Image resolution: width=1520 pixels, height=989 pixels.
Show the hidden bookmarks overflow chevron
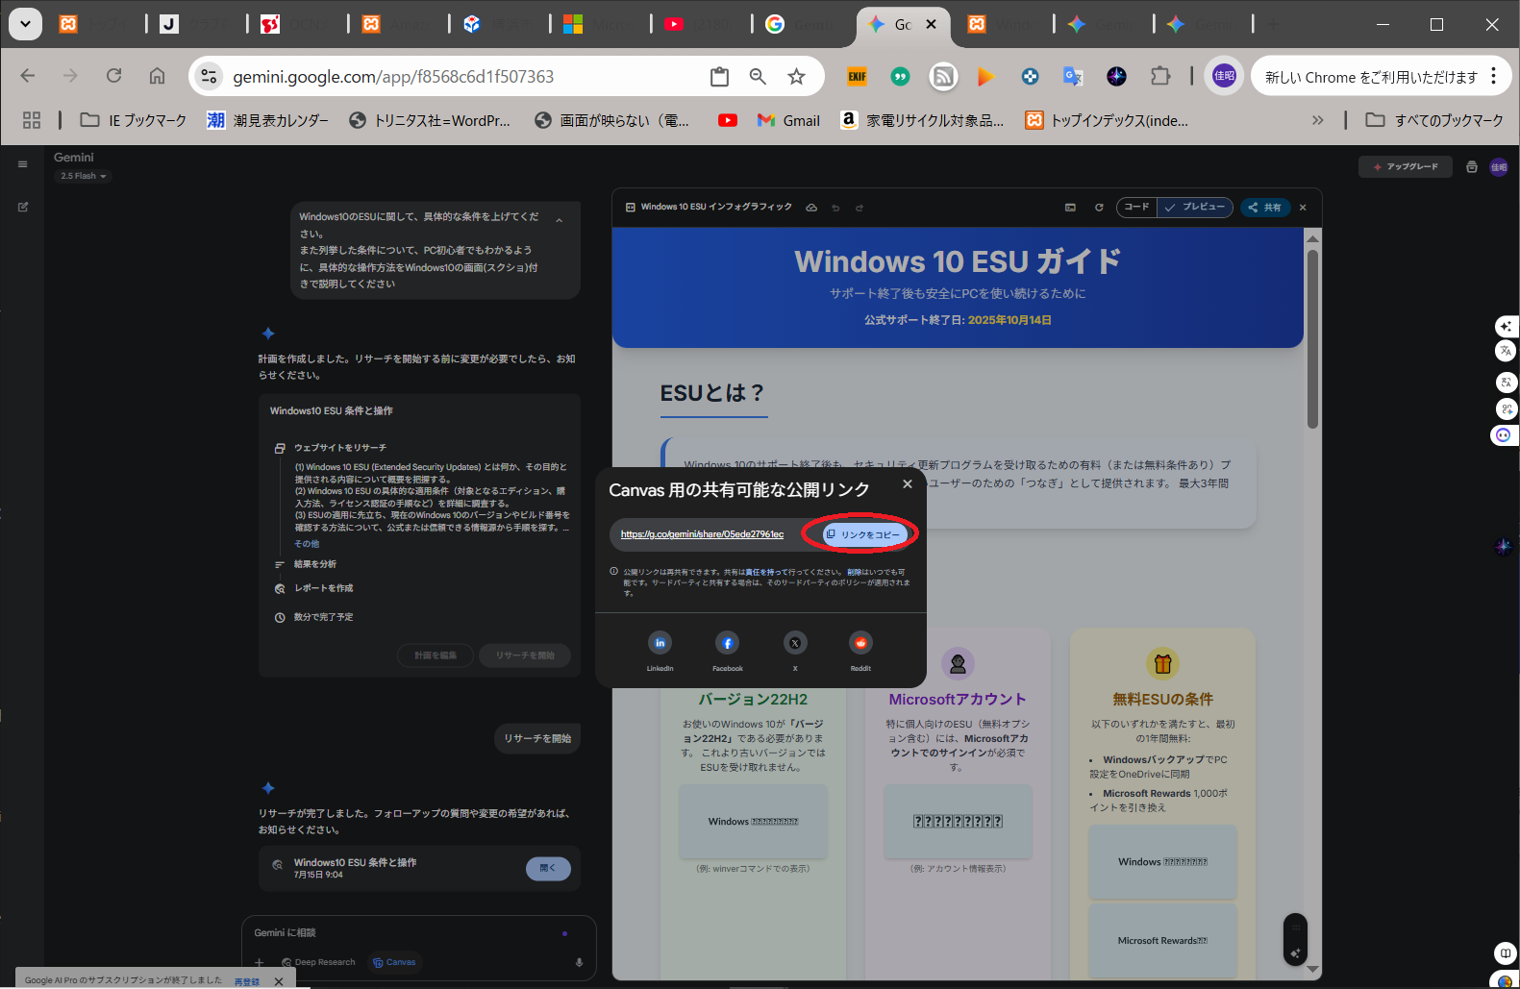pos(1317,120)
